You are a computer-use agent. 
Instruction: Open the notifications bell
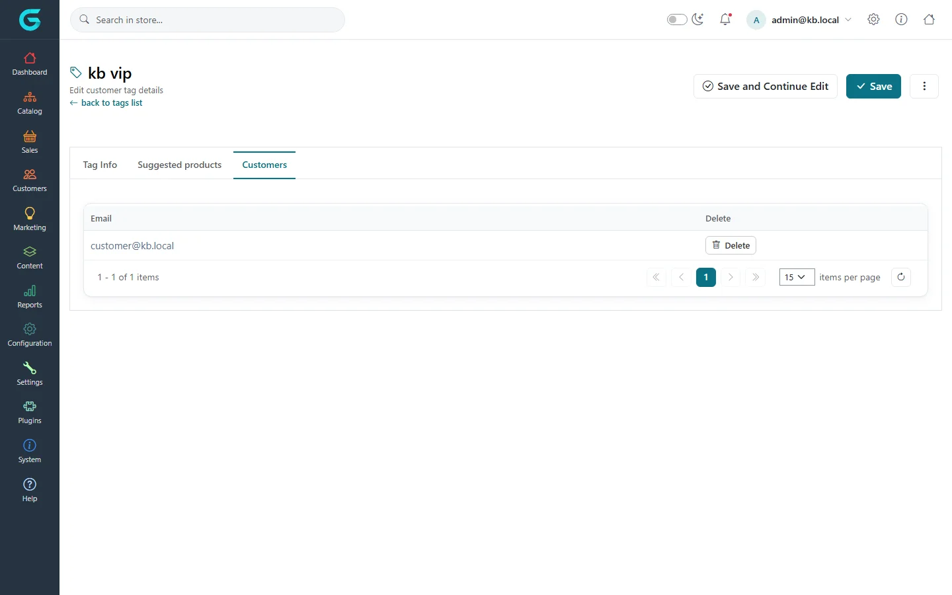pyautogui.click(x=725, y=20)
